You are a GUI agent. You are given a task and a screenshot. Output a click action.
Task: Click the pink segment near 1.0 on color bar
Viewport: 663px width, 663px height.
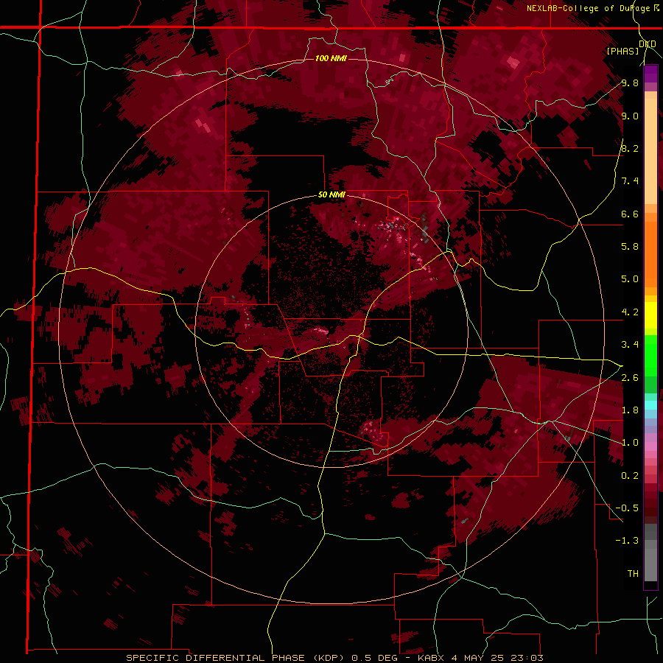pyautogui.click(x=650, y=446)
